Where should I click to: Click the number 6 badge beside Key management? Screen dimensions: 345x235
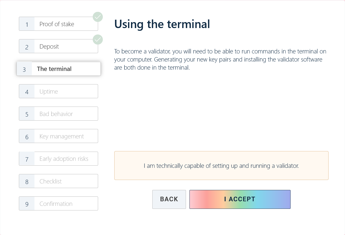[x=27, y=137]
